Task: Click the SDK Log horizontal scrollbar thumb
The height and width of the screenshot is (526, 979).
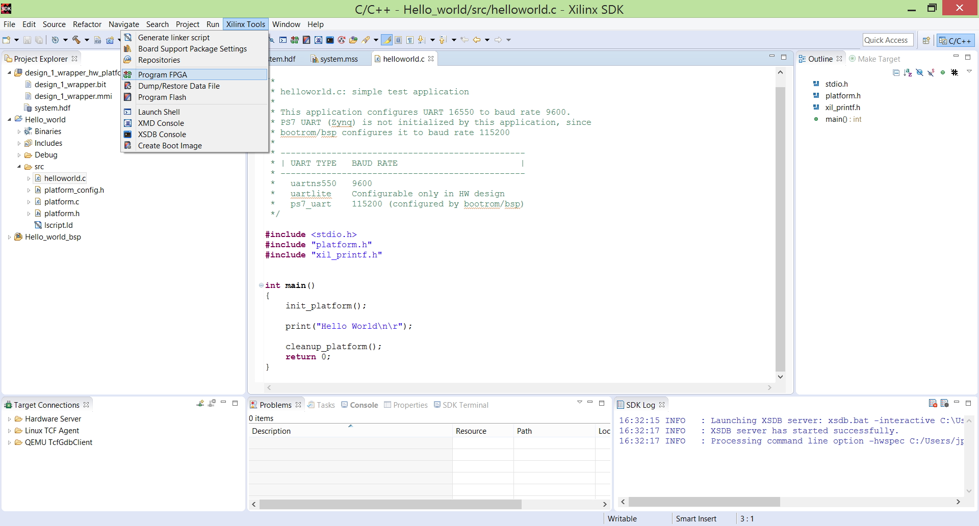Action: [704, 502]
